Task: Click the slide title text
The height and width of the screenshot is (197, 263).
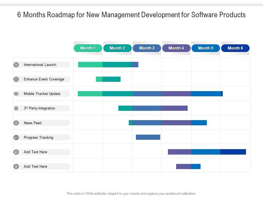Action: tap(131, 15)
